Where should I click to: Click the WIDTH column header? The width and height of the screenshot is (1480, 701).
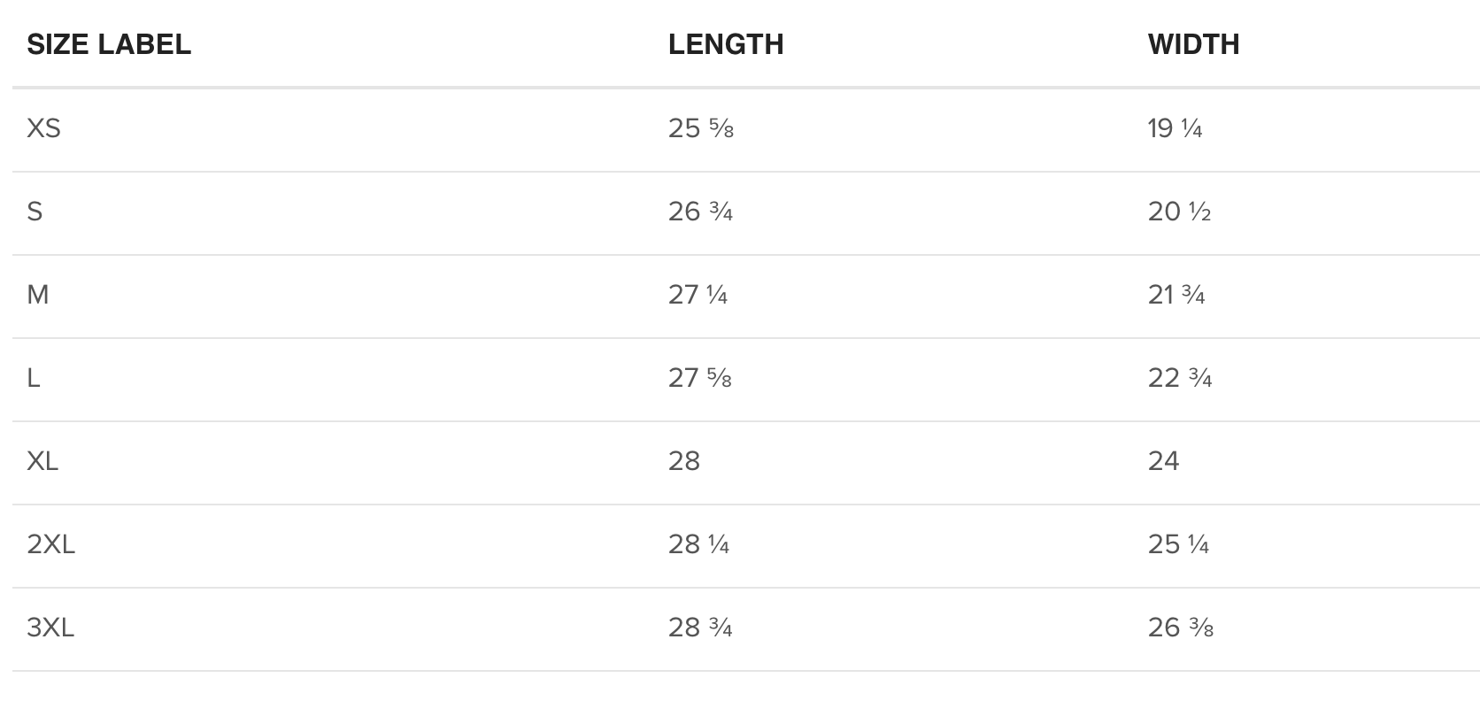coord(1193,44)
